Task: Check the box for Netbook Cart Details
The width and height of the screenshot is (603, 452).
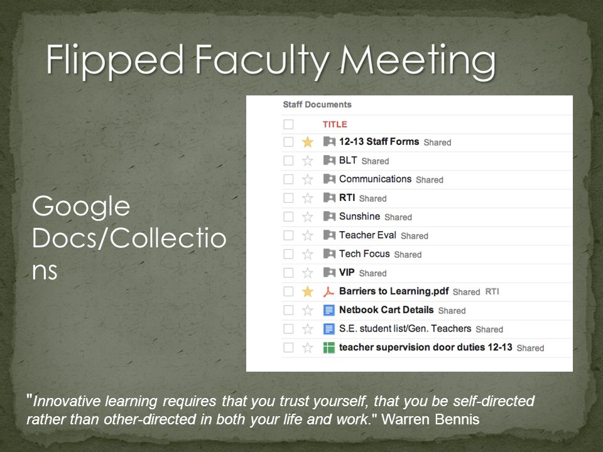Action: tap(288, 310)
